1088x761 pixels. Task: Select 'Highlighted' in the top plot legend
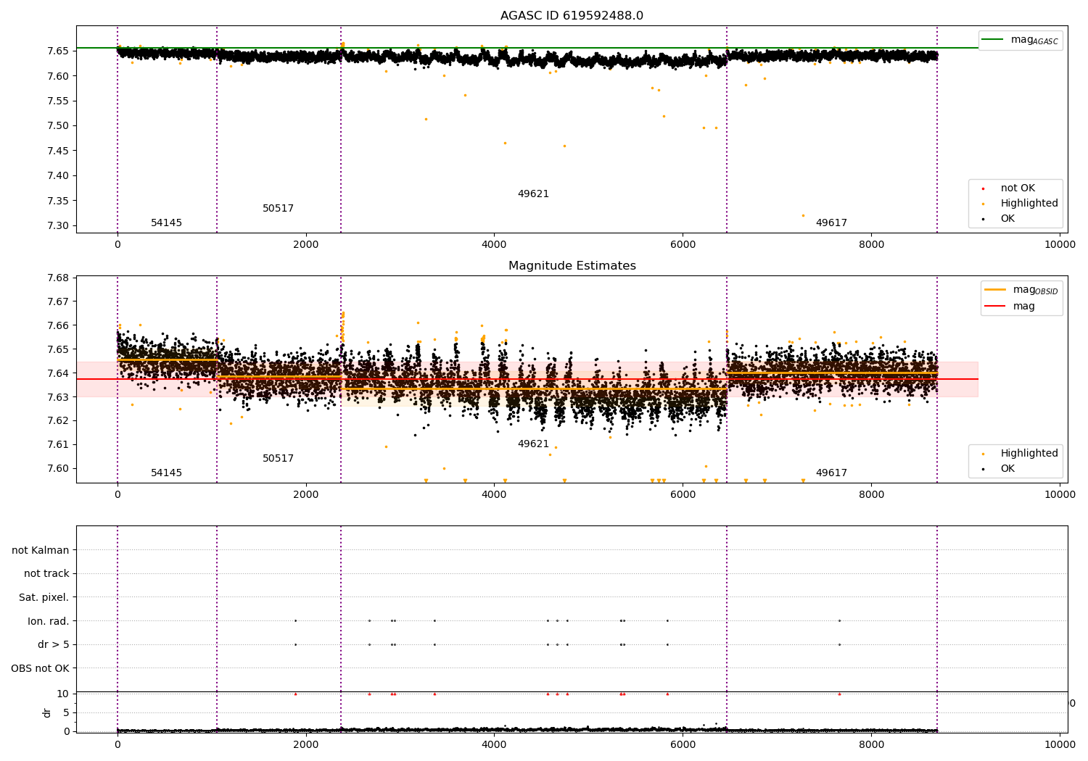(x=1029, y=203)
